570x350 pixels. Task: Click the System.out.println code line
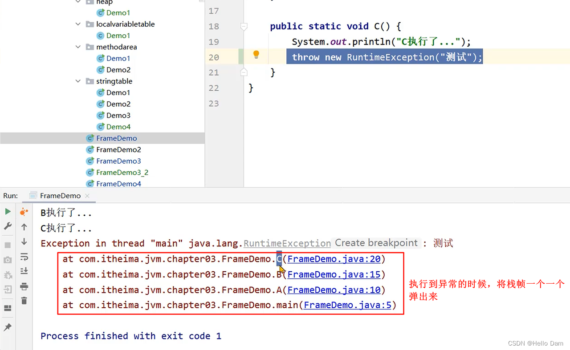pyautogui.click(x=381, y=42)
